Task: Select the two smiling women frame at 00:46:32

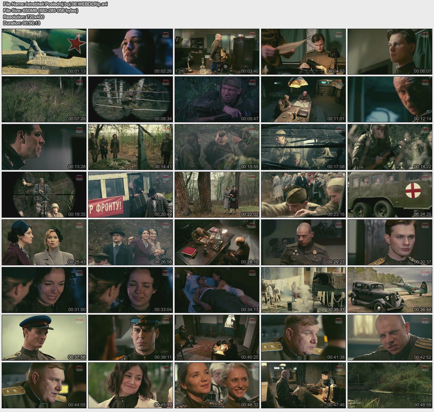Action: pyautogui.click(x=217, y=385)
